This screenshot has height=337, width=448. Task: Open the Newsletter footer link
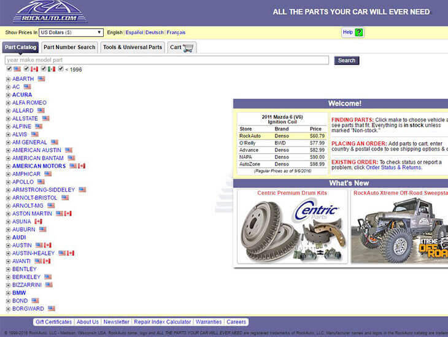click(x=116, y=322)
